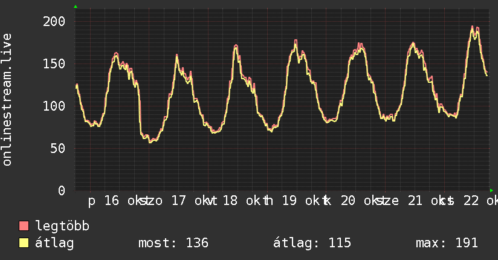Click the x-axis date label 21
The image size is (498, 260).
tap(415, 201)
